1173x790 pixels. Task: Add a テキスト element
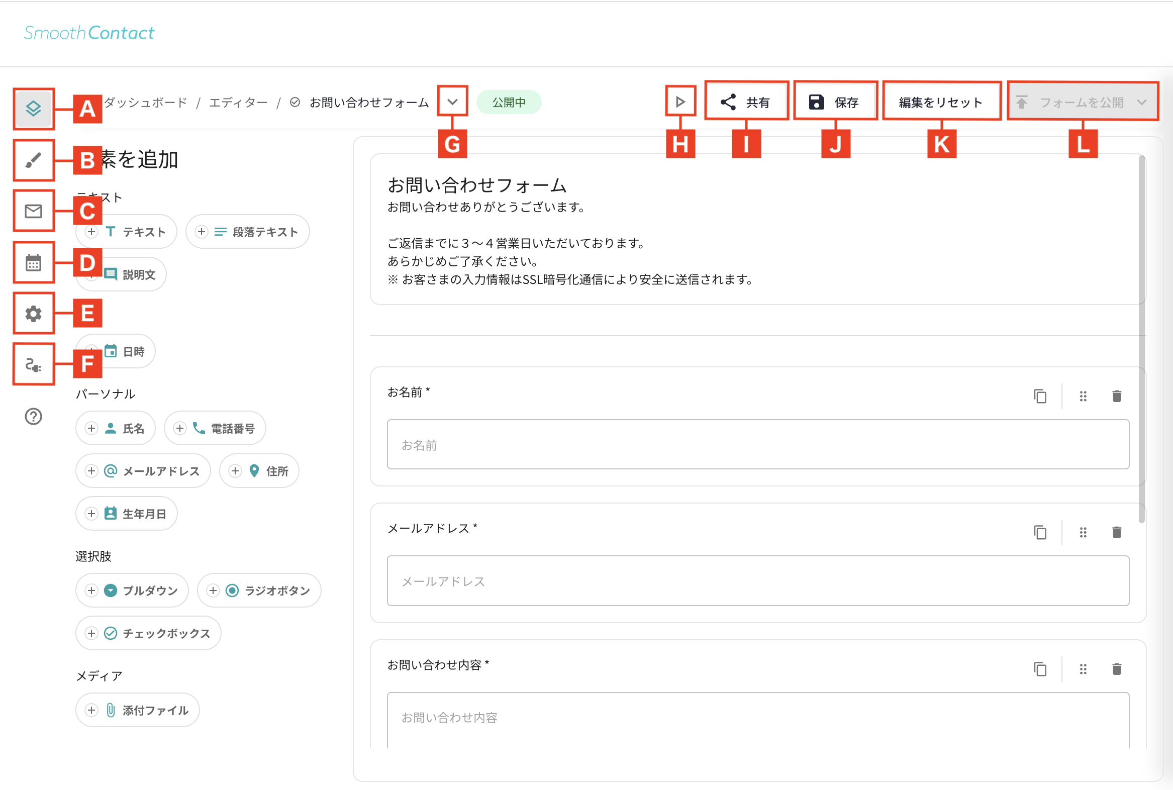pyautogui.click(x=127, y=232)
